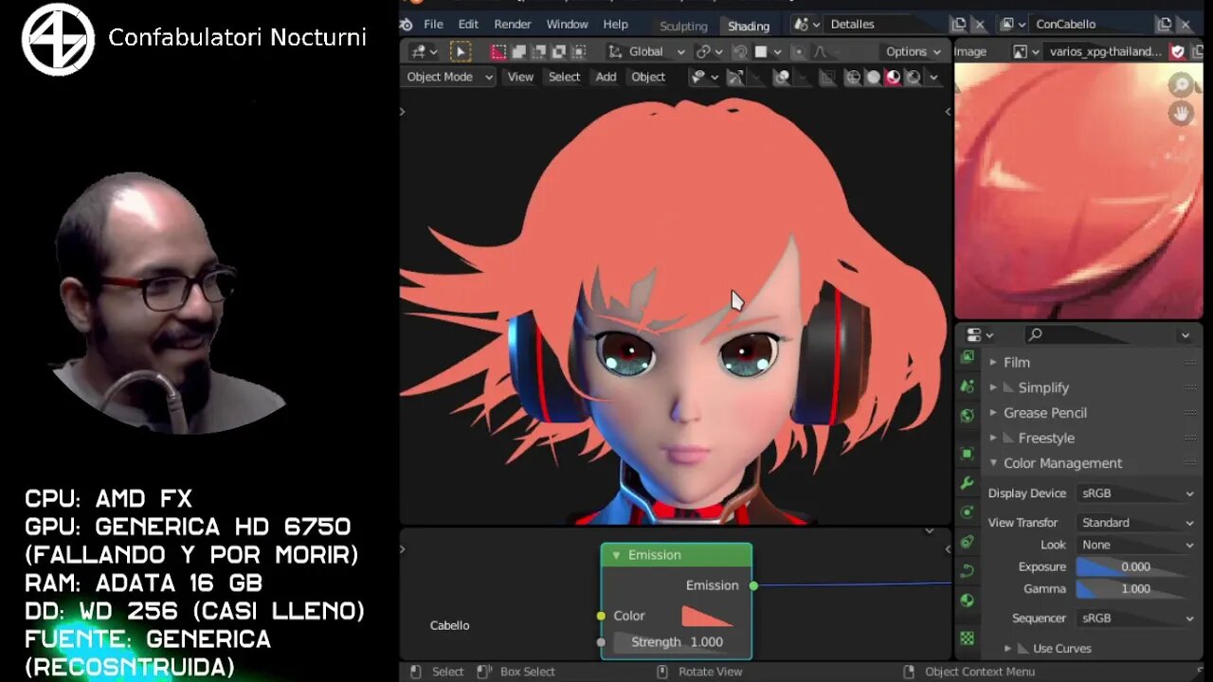This screenshot has width=1213, height=682.
Task: Open the Window menu
Action: 567,25
